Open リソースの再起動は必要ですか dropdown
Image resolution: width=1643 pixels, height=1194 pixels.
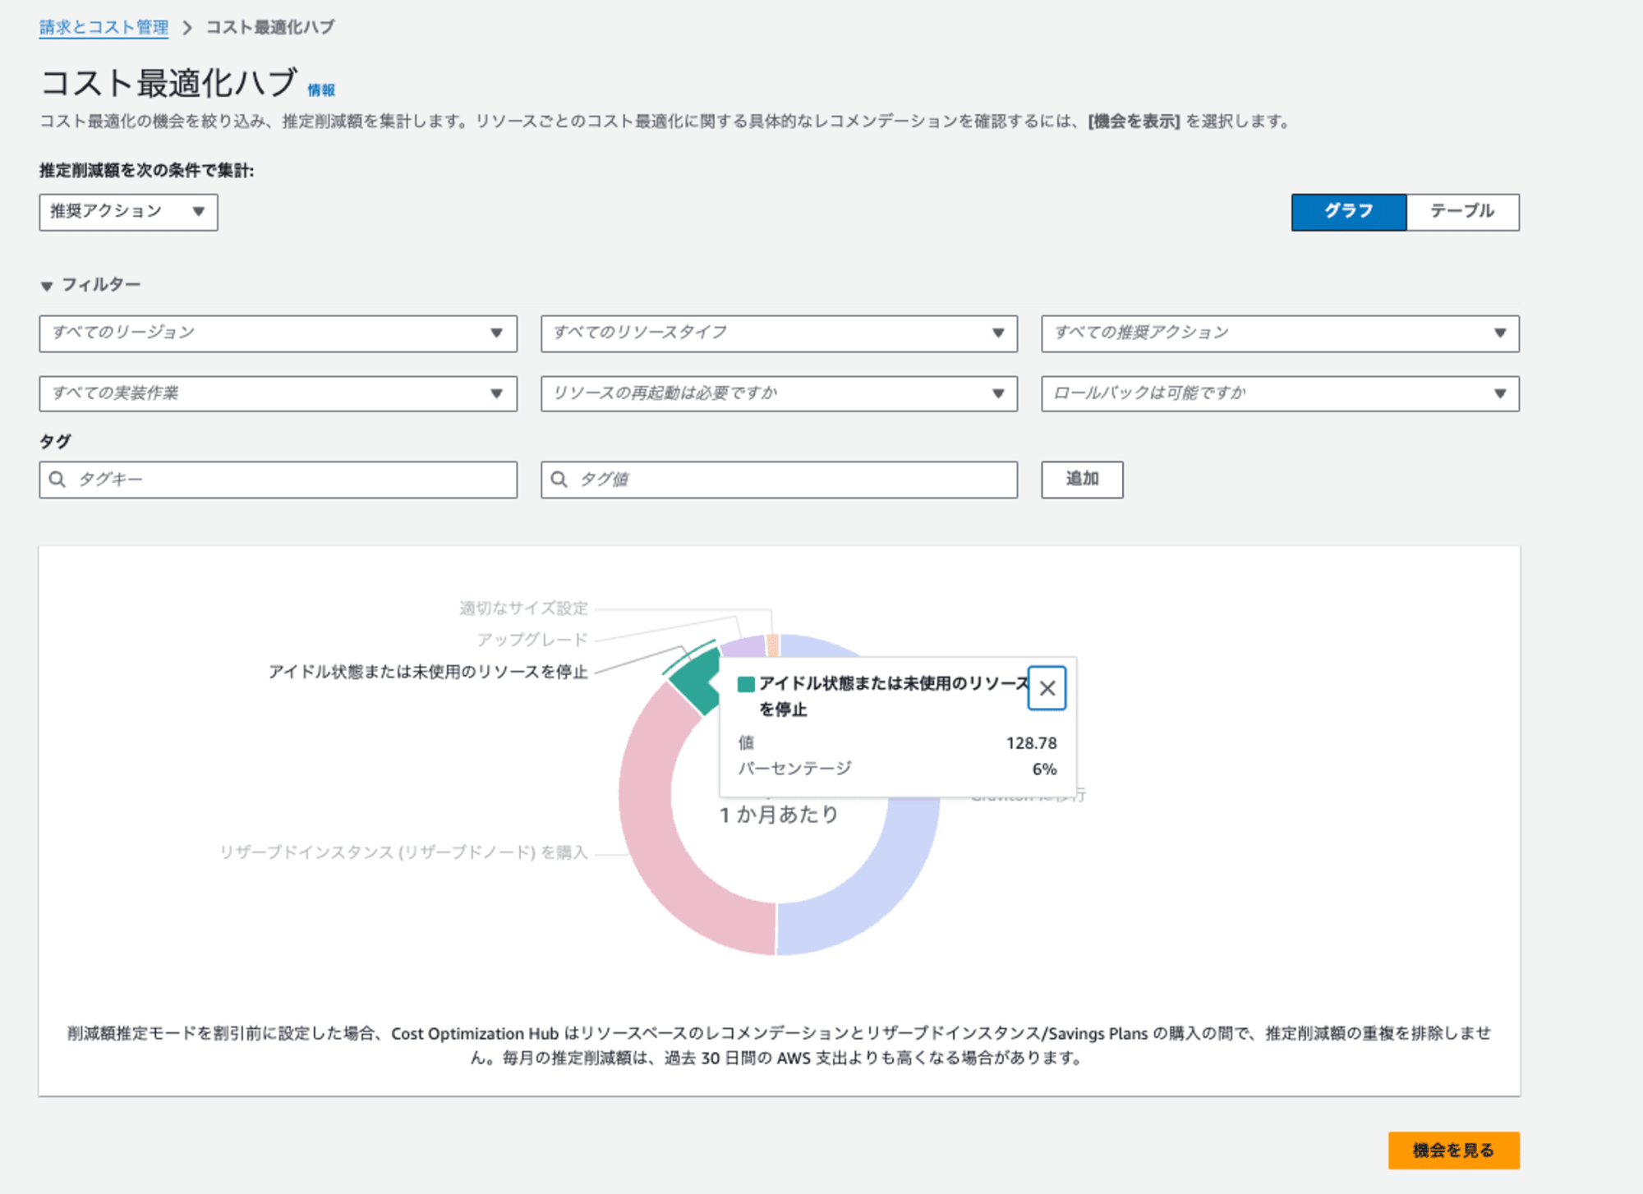tap(779, 393)
